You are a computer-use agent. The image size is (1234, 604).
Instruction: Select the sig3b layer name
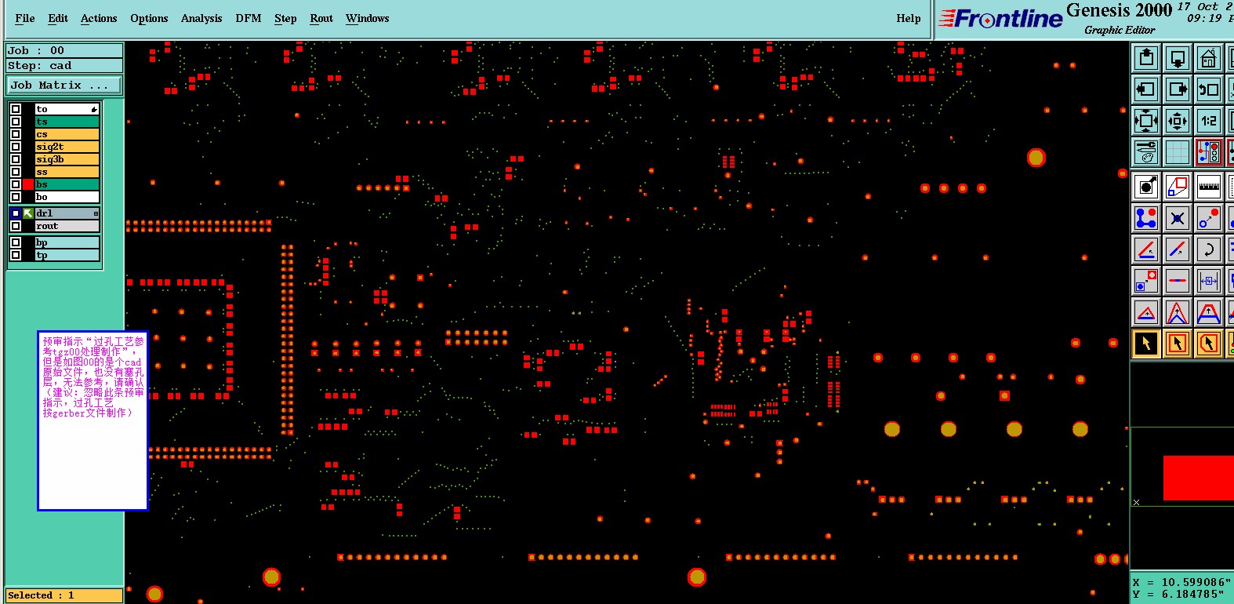[67, 159]
